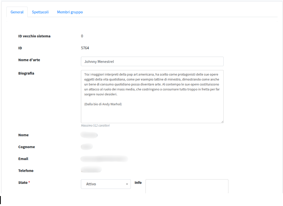Click the Email field label
Screen dimensions: 283x206
23,159
